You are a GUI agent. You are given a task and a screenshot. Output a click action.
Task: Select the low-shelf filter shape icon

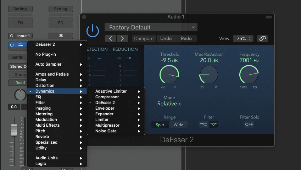point(204,125)
